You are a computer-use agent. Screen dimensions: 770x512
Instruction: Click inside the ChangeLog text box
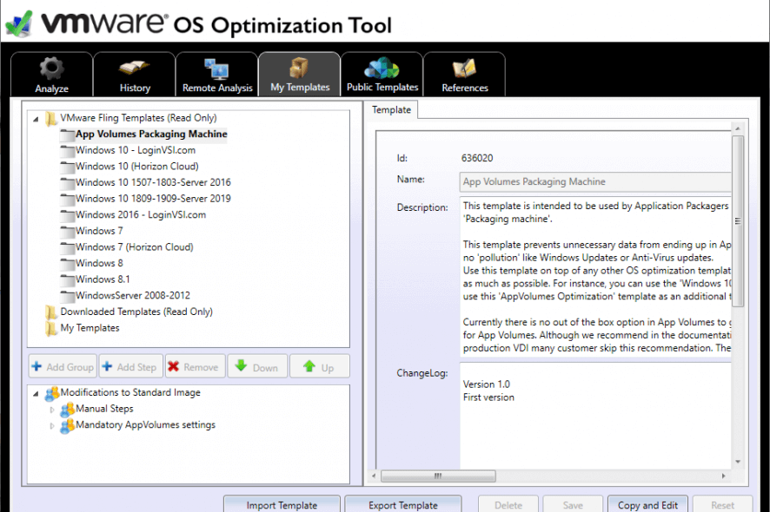pos(595,415)
